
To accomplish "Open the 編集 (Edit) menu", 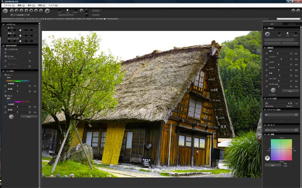I will coord(21,5).
